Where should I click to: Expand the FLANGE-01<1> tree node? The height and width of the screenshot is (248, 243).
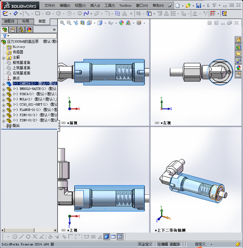point(3,111)
